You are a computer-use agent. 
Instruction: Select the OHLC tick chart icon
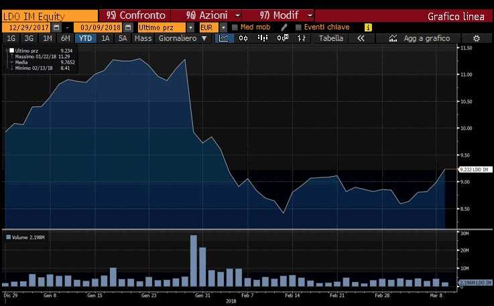click(x=302, y=38)
